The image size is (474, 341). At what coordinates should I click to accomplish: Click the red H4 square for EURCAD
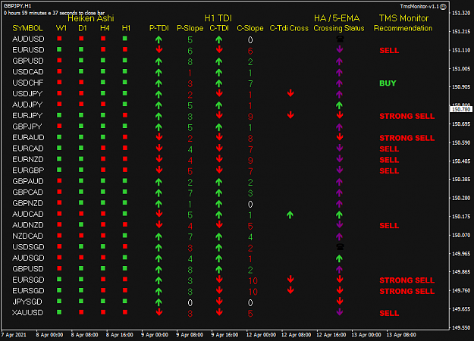[103, 148]
